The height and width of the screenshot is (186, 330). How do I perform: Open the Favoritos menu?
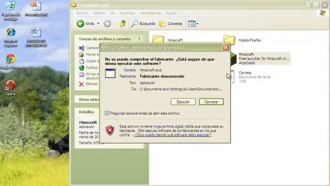127,13
